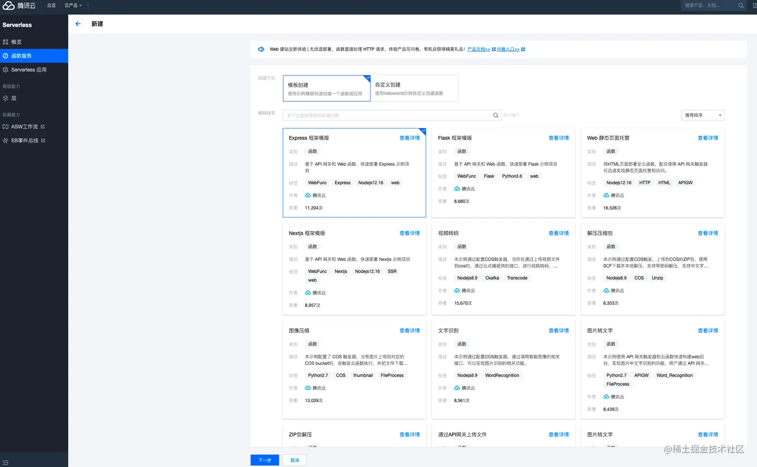View details of 视频转码 template

tap(559, 233)
